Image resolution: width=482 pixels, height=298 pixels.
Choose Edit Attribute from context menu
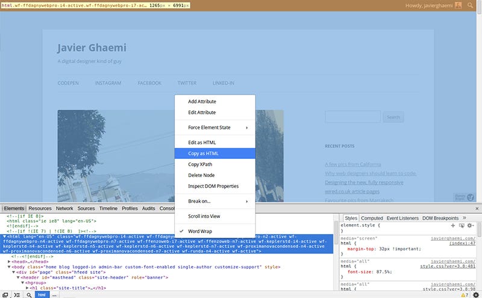click(x=215, y=113)
